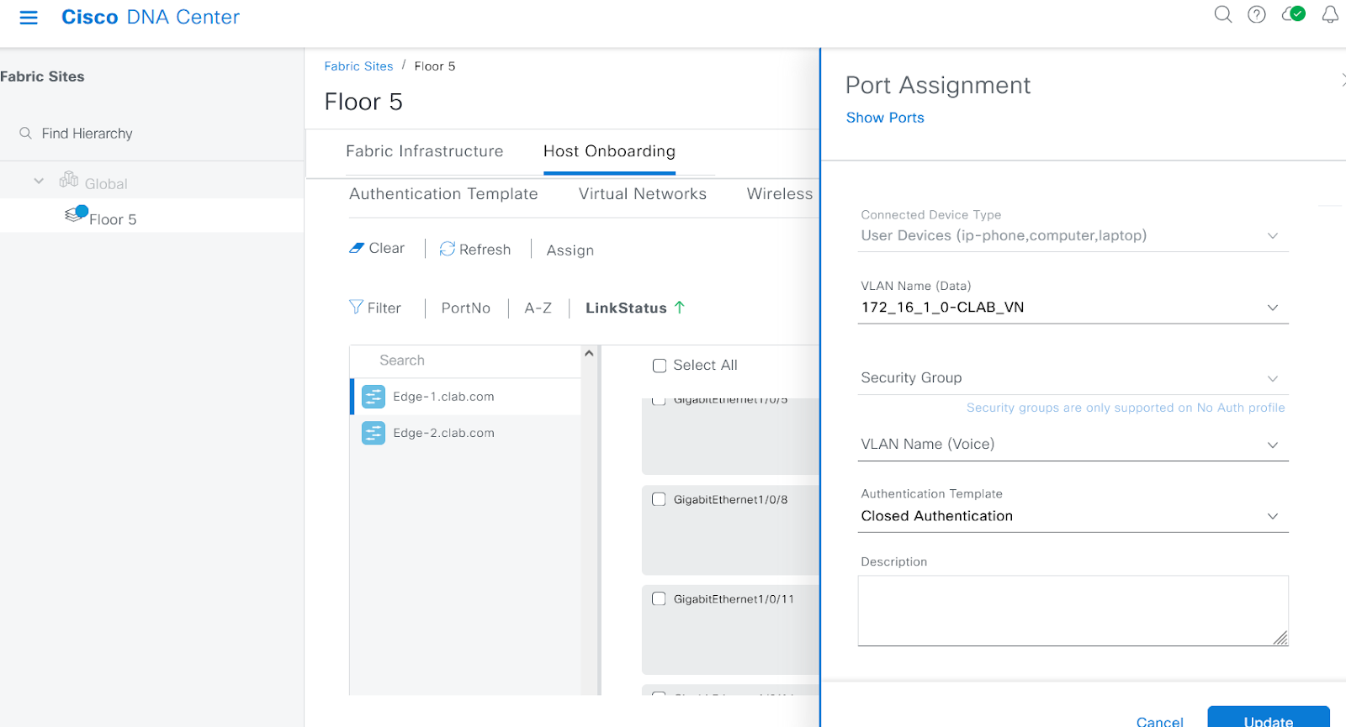Open the help question mark icon
This screenshot has height=727, width=1346.
(x=1257, y=14)
